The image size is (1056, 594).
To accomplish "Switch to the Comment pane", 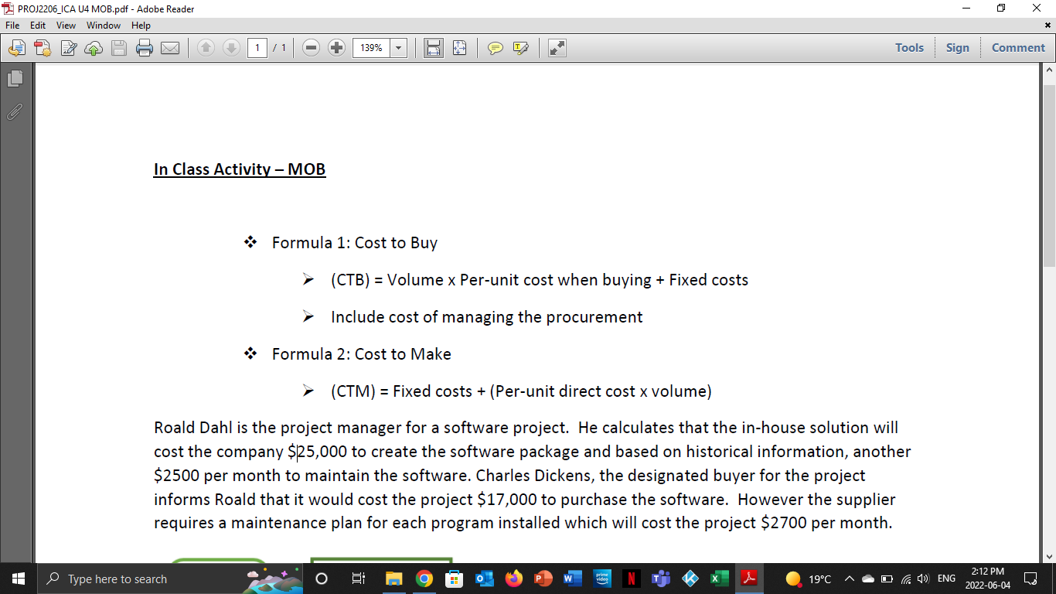I will point(1017,47).
